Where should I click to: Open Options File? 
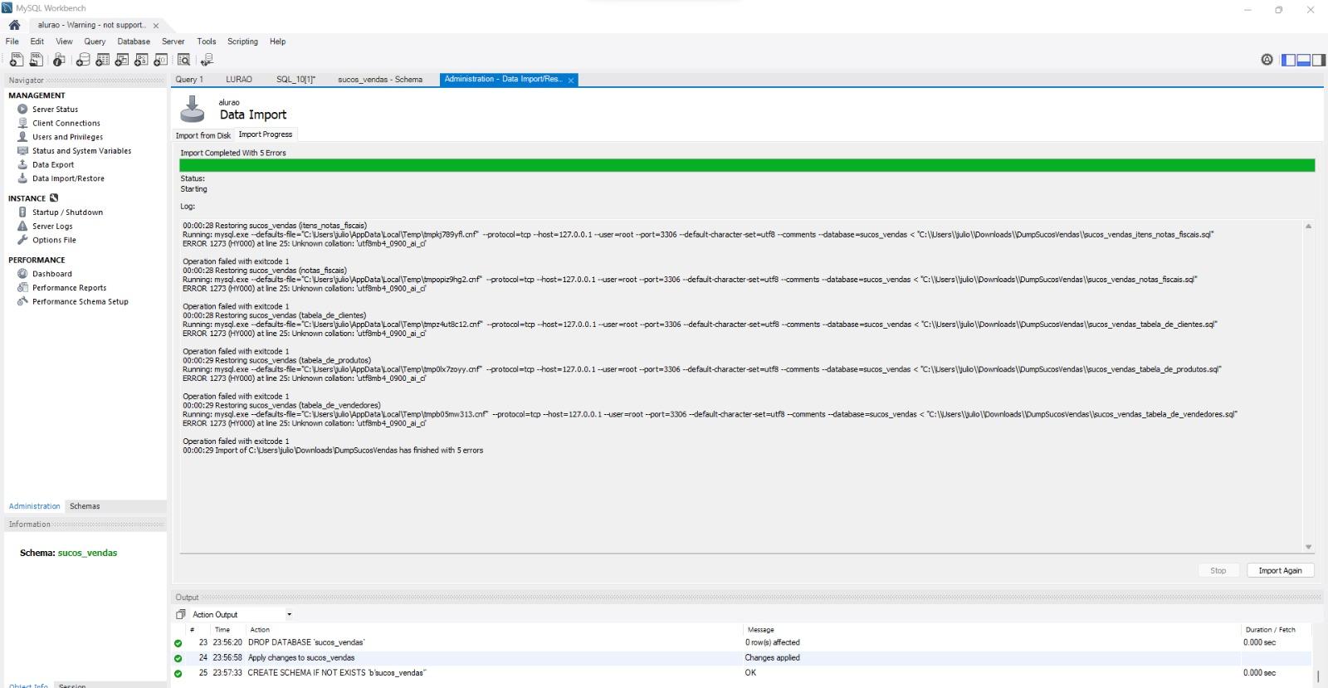pos(54,240)
